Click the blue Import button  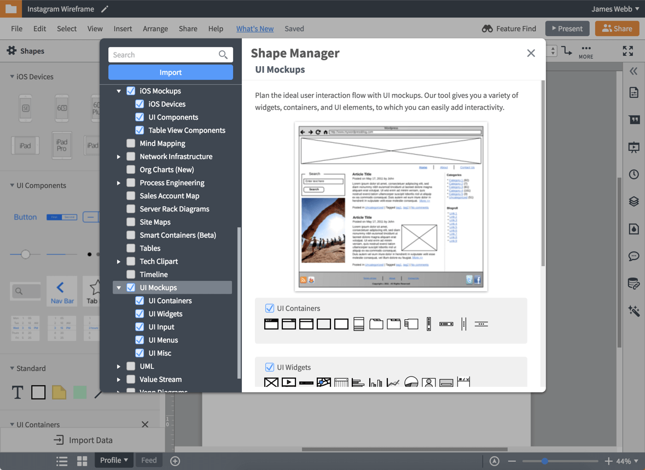point(171,72)
